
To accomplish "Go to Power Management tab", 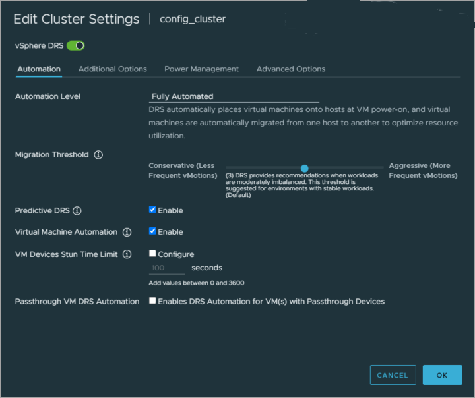I will pos(201,69).
